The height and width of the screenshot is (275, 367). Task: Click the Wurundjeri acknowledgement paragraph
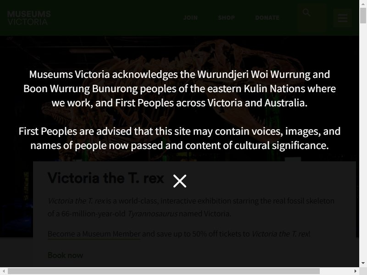click(x=179, y=88)
